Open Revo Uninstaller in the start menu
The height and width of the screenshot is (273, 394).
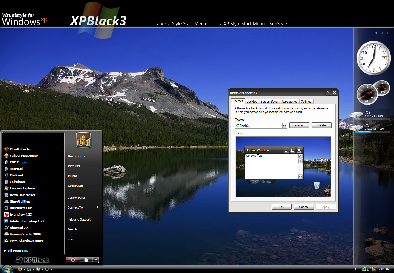click(x=20, y=195)
